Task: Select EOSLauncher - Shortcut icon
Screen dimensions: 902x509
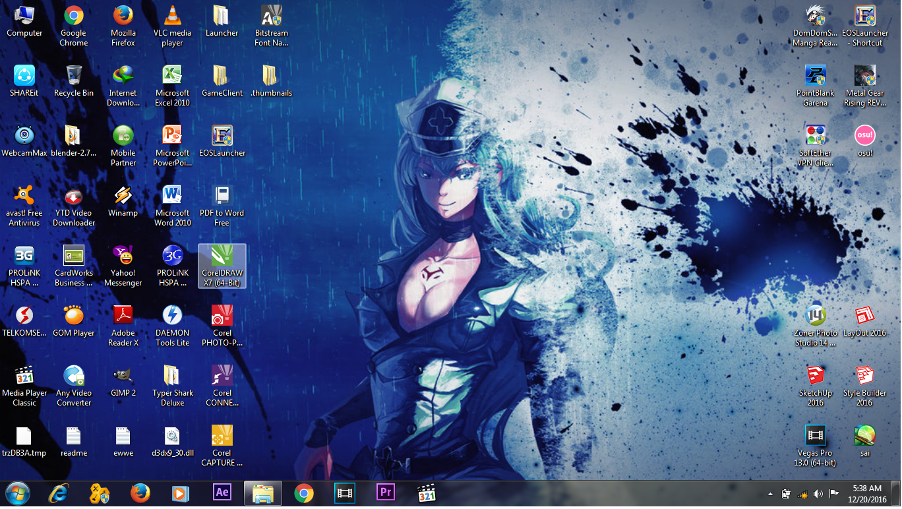Action: [x=864, y=26]
